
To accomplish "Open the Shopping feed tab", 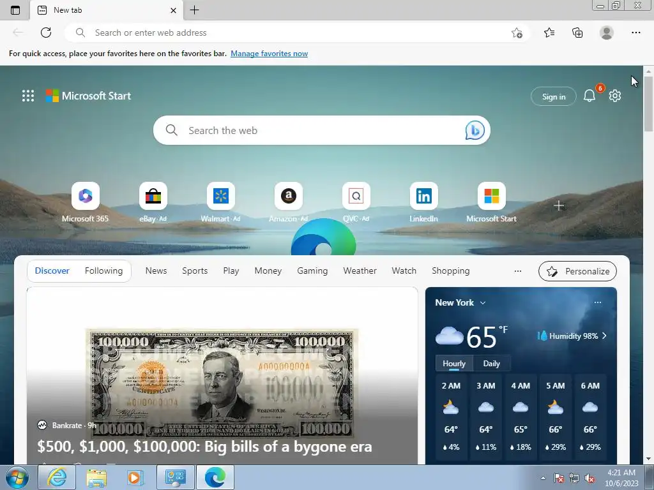I will point(450,271).
